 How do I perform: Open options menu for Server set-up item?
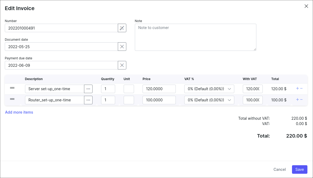(88, 89)
